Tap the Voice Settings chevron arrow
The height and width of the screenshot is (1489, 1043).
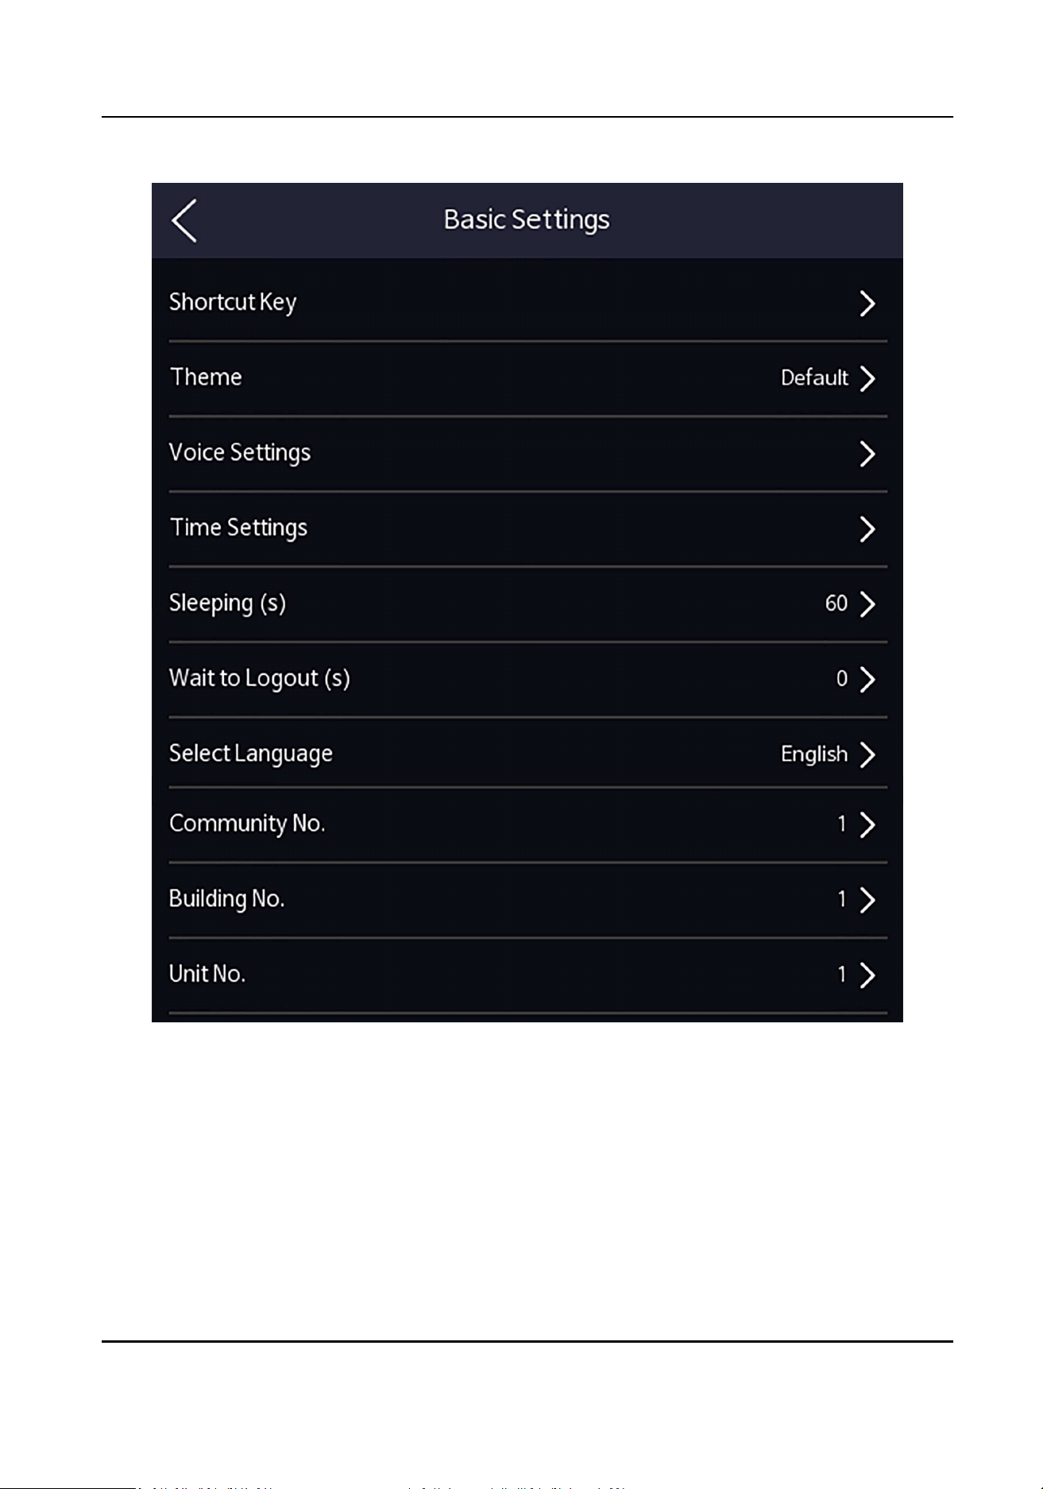pos(867,454)
